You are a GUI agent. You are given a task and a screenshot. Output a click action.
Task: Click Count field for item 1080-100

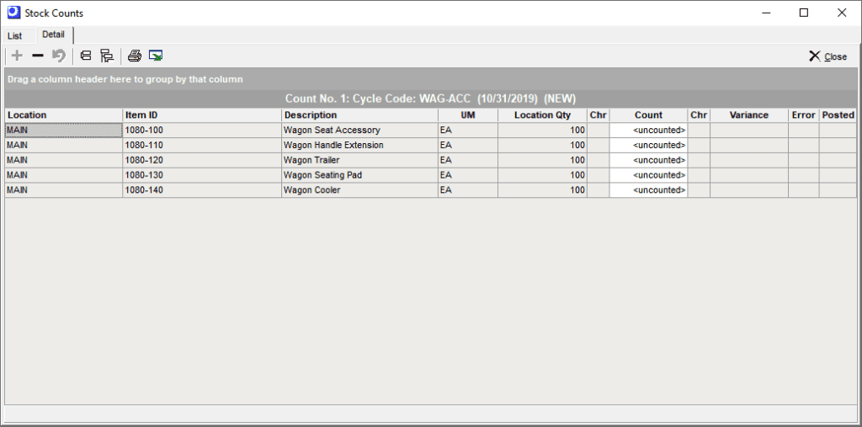click(x=649, y=131)
